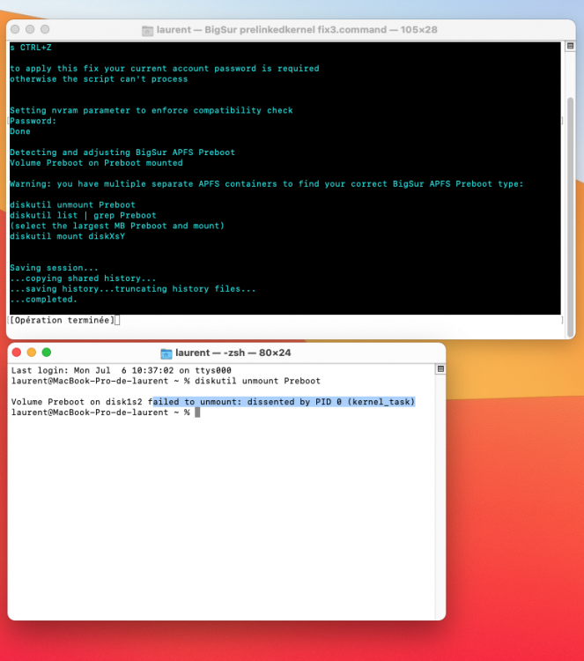The image size is (584, 661).
Task: Minimize the zsh terminal window with yellow button
Action: coord(32,353)
